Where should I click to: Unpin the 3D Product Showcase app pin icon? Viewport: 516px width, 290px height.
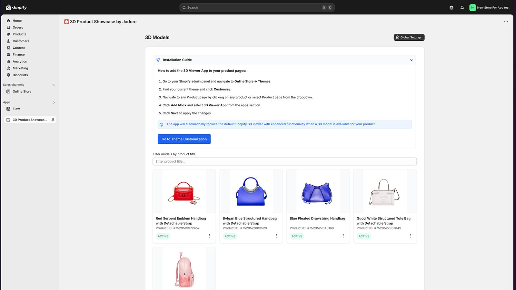click(x=53, y=120)
